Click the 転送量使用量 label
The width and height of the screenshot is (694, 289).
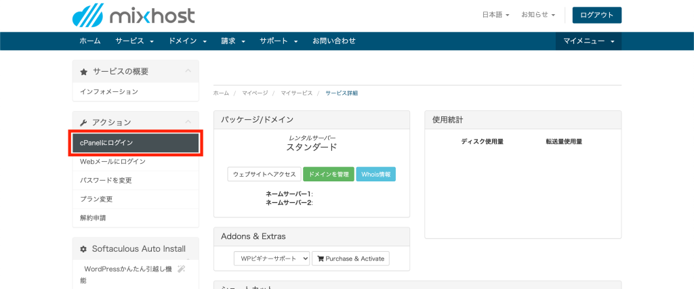click(x=564, y=142)
